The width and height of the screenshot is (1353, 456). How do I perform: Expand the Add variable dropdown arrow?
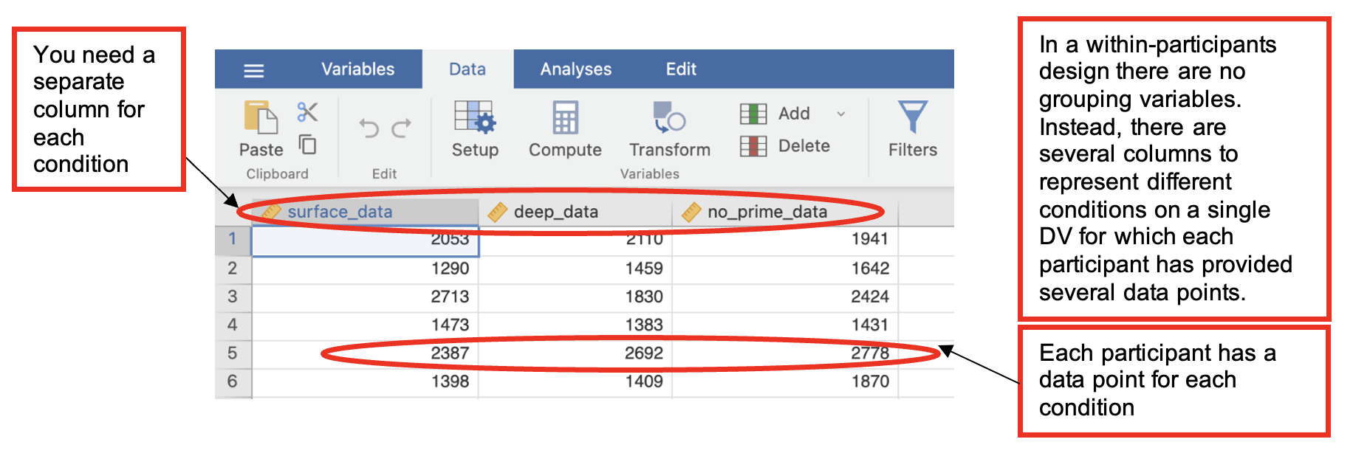pos(840,114)
